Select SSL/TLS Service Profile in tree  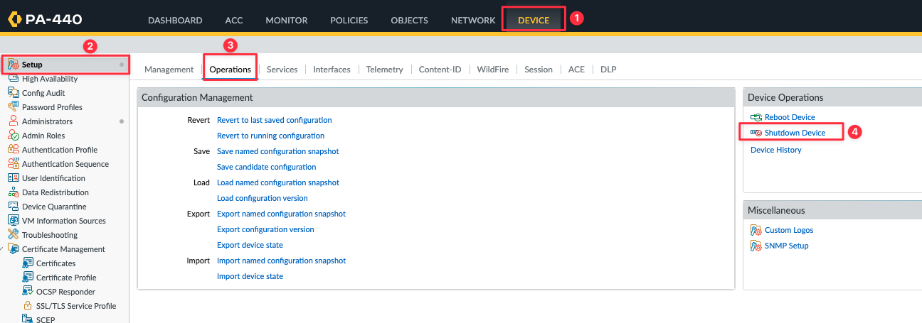(x=76, y=306)
